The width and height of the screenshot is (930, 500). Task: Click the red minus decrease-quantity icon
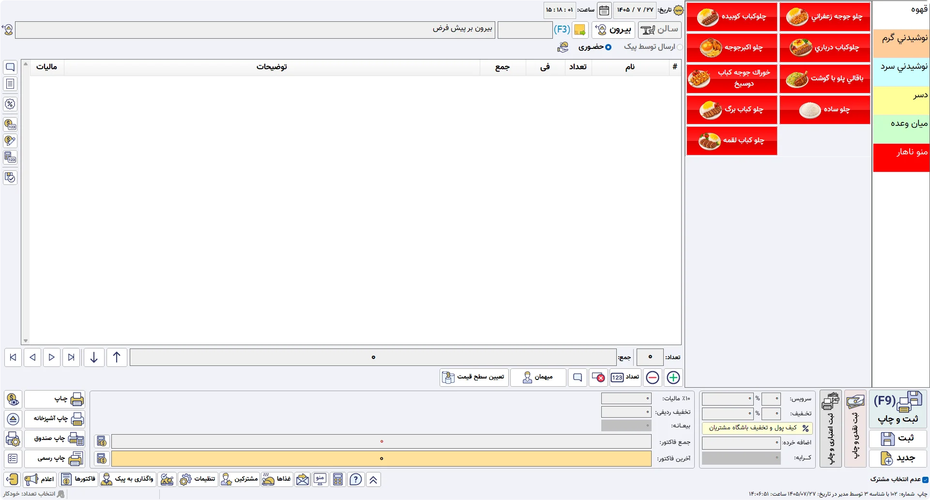653,378
